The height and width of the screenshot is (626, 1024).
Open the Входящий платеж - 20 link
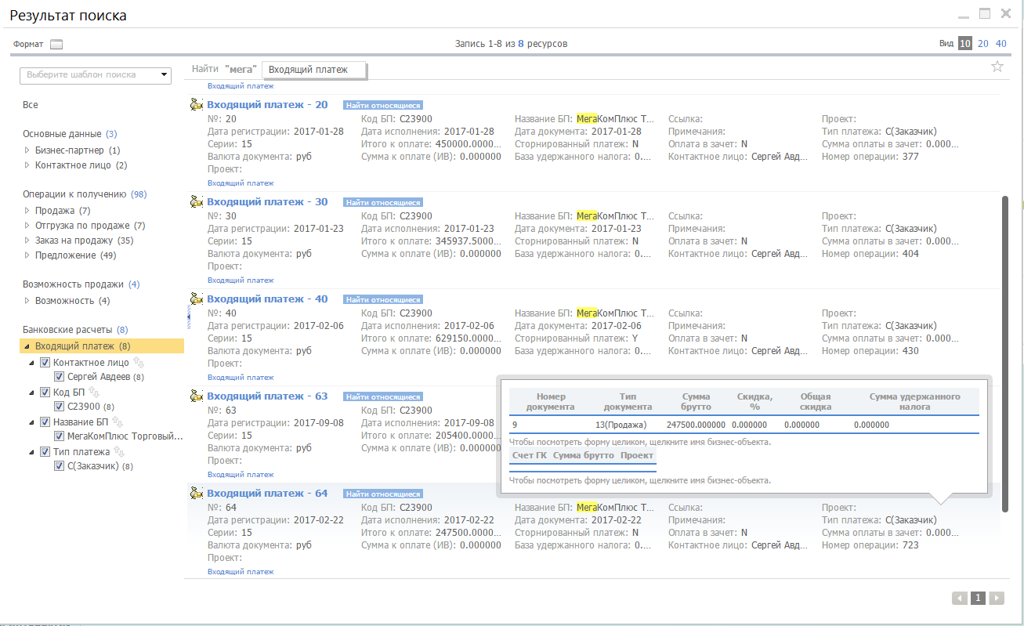(x=267, y=105)
